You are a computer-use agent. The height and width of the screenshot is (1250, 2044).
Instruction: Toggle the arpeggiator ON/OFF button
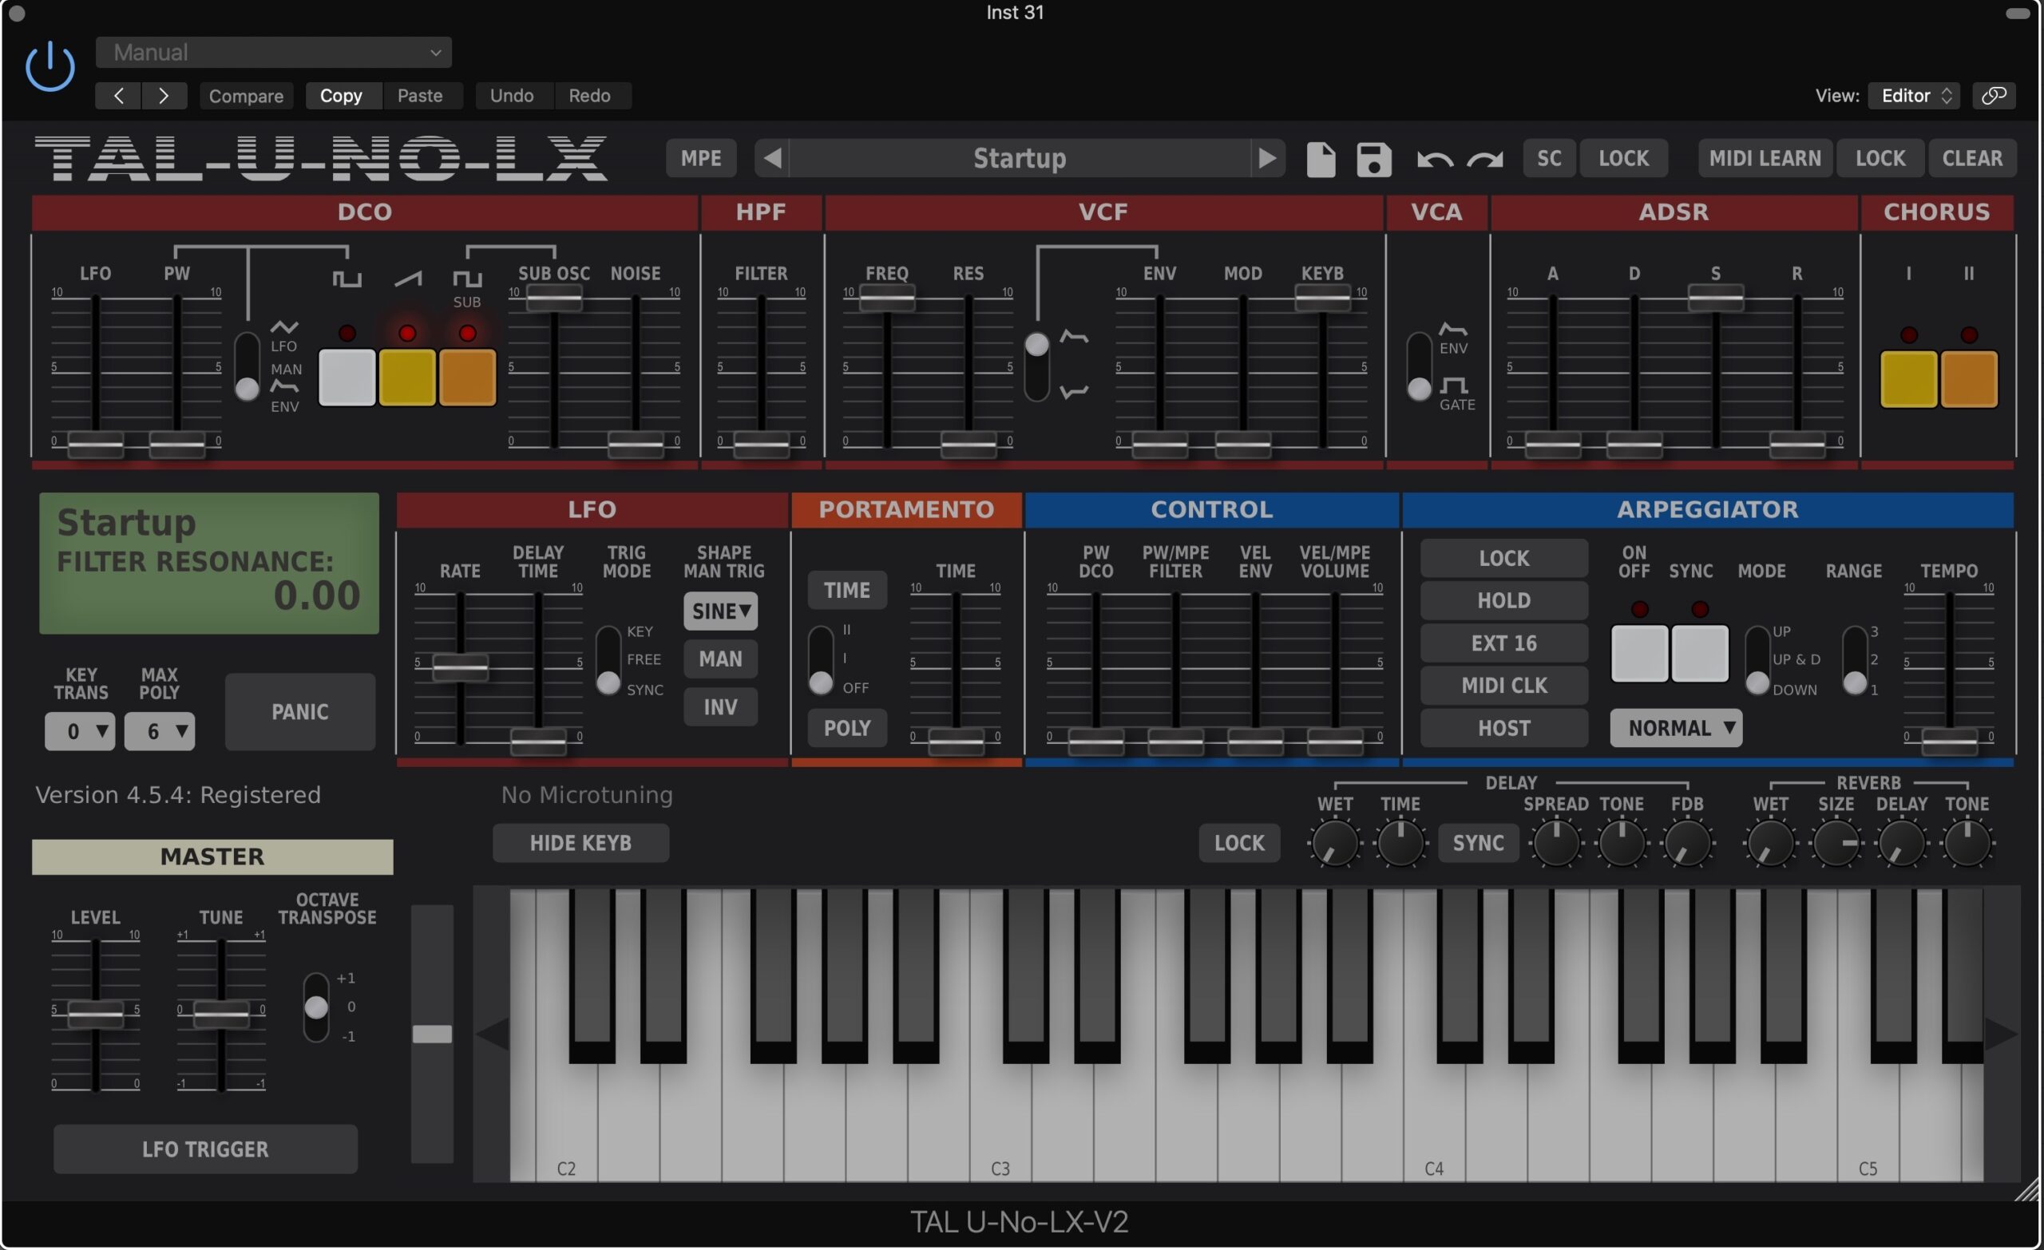point(1638,654)
